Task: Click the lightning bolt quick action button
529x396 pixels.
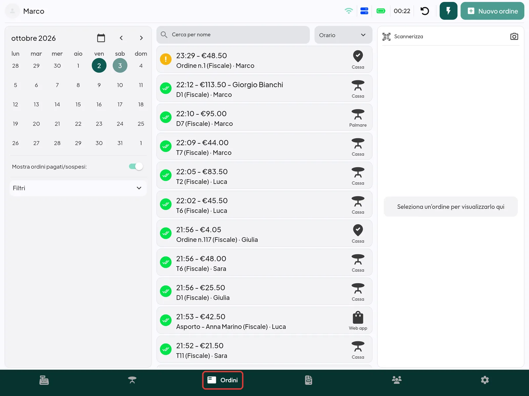Action: pyautogui.click(x=448, y=11)
